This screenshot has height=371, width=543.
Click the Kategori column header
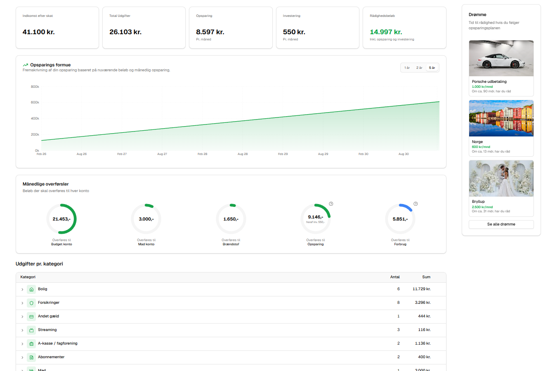(x=28, y=277)
